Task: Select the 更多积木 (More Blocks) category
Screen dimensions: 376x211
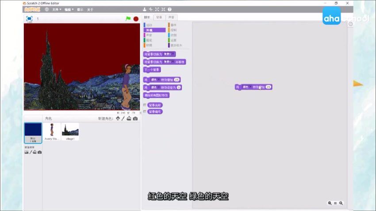Action: (179, 45)
